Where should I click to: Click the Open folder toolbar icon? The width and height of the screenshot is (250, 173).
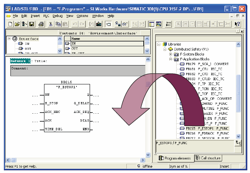(17, 24)
